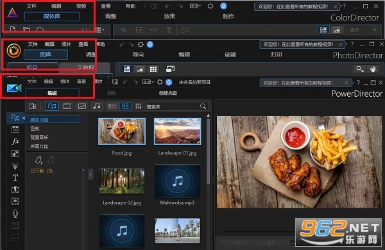Open the fx effect room in PowerDirector
This screenshot has width=385, height=250.
(15, 141)
